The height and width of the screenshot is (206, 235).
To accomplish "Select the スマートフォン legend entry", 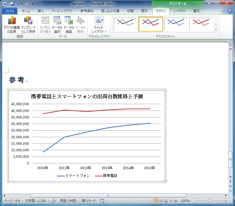I will [73, 176].
